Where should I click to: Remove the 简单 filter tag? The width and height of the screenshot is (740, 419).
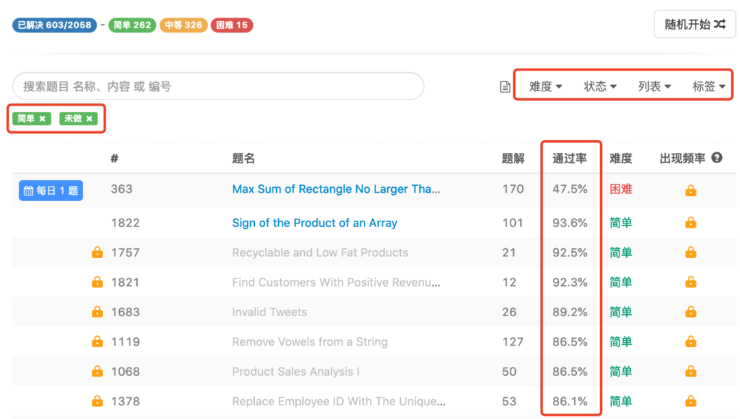coord(42,119)
